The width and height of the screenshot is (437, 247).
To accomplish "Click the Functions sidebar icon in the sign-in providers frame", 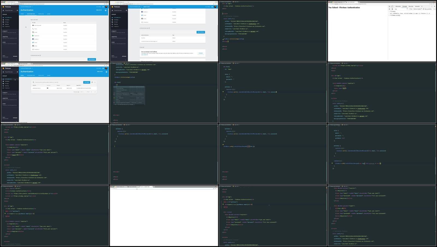I will [3, 26].
